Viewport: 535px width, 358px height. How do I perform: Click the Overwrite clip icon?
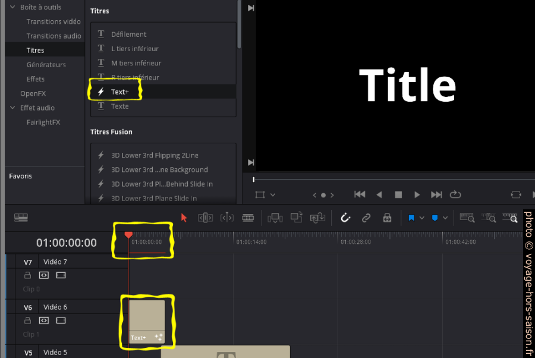point(297,217)
